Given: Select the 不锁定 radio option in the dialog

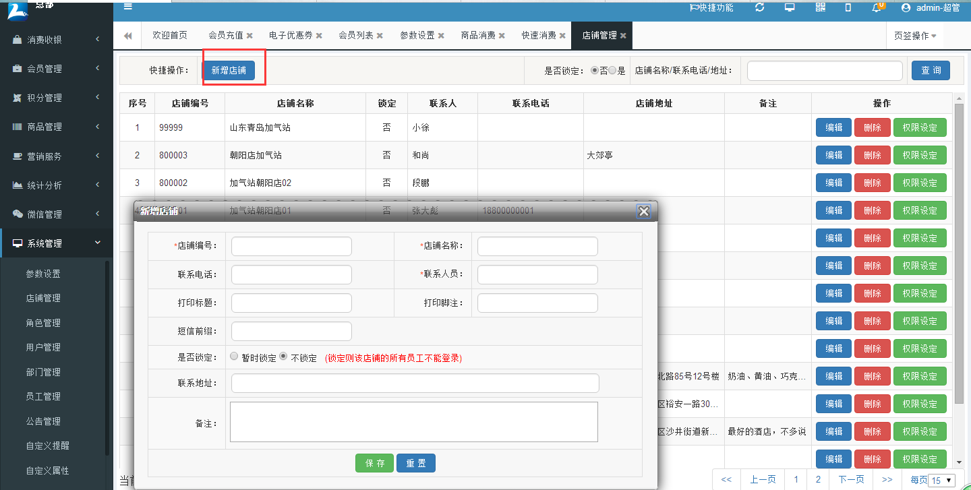Looking at the screenshot, I should coord(282,357).
